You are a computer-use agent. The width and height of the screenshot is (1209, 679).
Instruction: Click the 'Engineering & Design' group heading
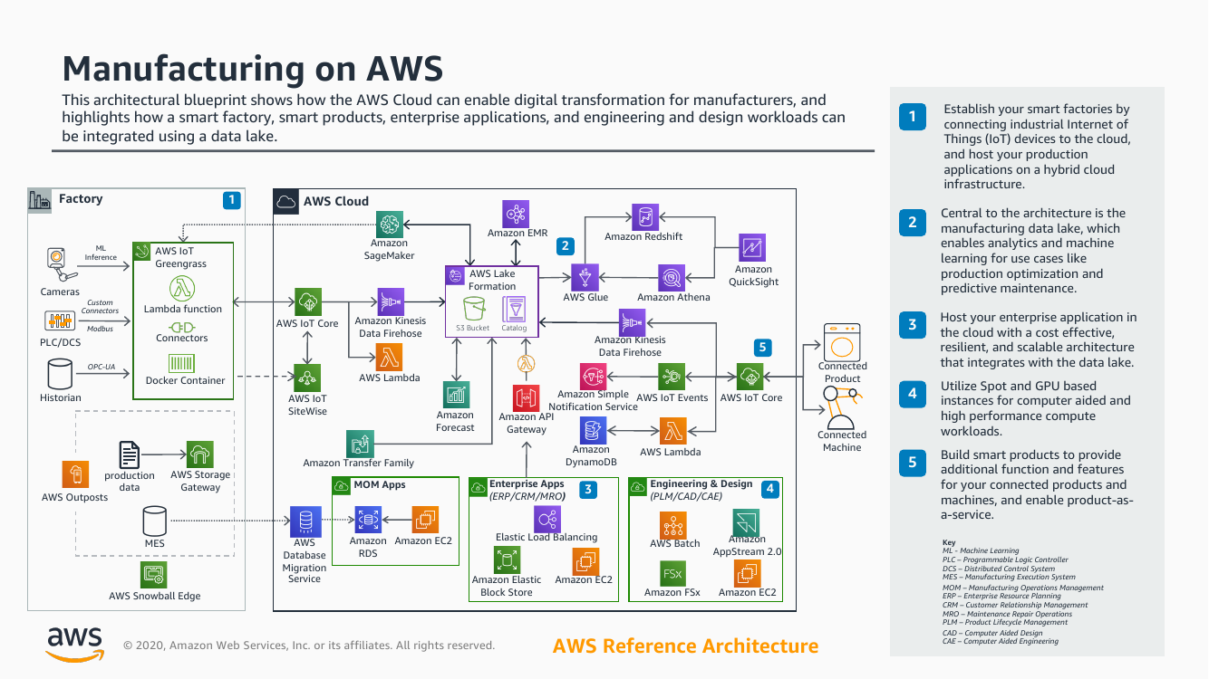pos(701,483)
